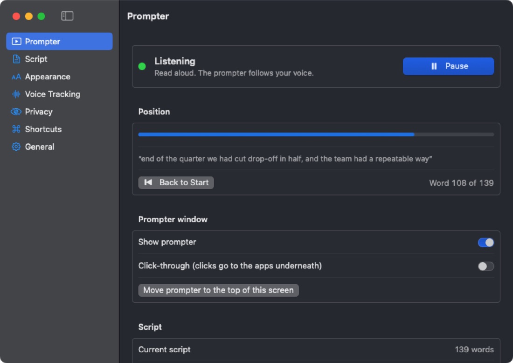This screenshot has width=513, height=363.
Task: Click the green full-screen window button
Action: (41, 16)
